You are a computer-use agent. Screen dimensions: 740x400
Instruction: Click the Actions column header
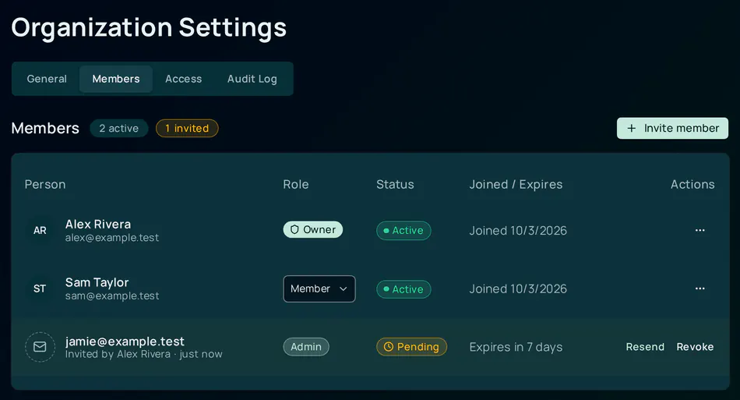(692, 185)
